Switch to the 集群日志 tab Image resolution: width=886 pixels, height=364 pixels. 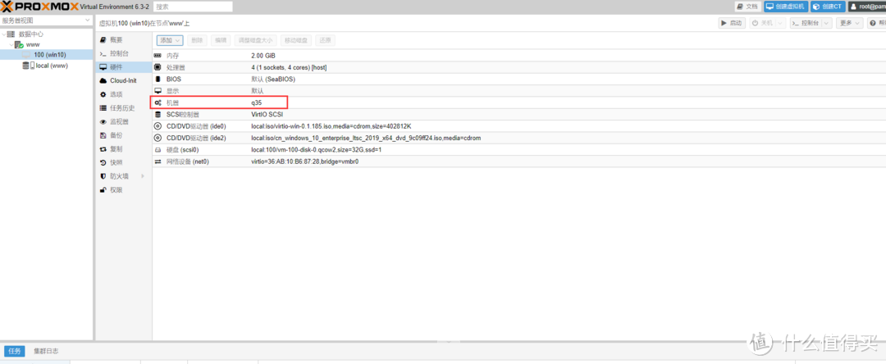pyautogui.click(x=46, y=351)
